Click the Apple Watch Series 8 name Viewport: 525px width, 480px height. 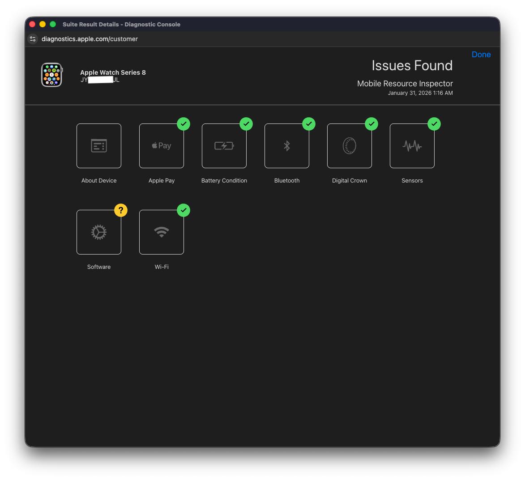tap(113, 72)
